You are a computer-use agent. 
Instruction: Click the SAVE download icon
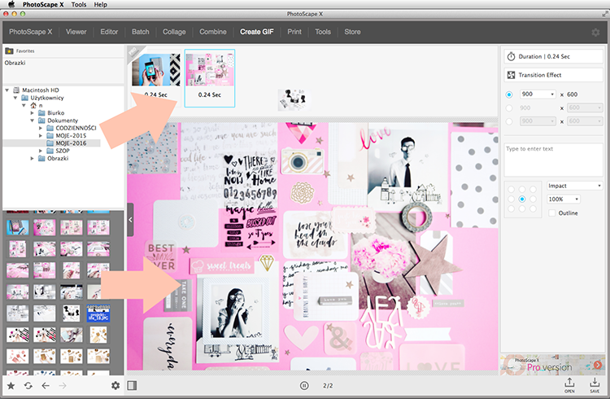tap(595, 385)
